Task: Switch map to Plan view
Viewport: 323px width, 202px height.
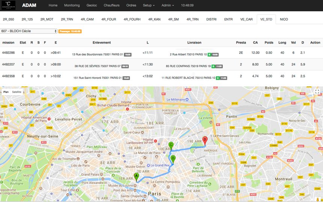Action: [6, 92]
